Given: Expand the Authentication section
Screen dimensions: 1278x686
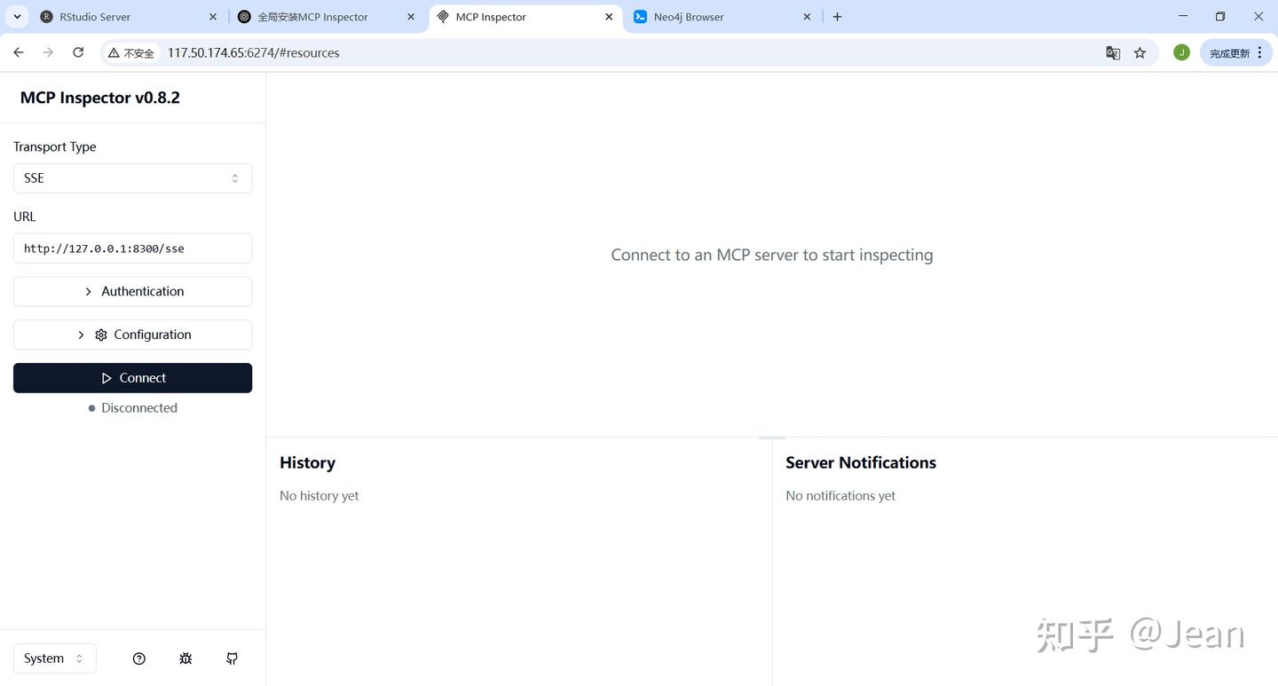Looking at the screenshot, I should [132, 291].
